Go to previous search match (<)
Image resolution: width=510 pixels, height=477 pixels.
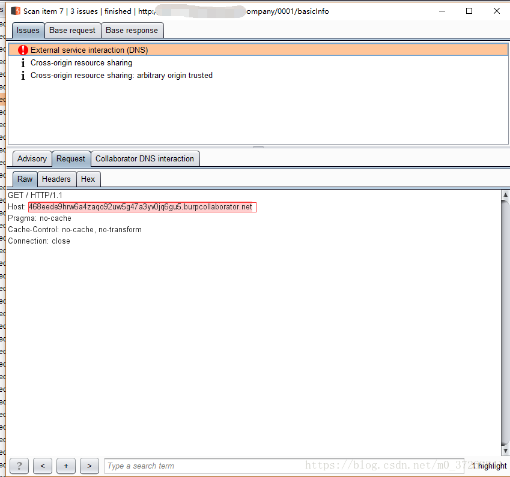click(x=43, y=466)
